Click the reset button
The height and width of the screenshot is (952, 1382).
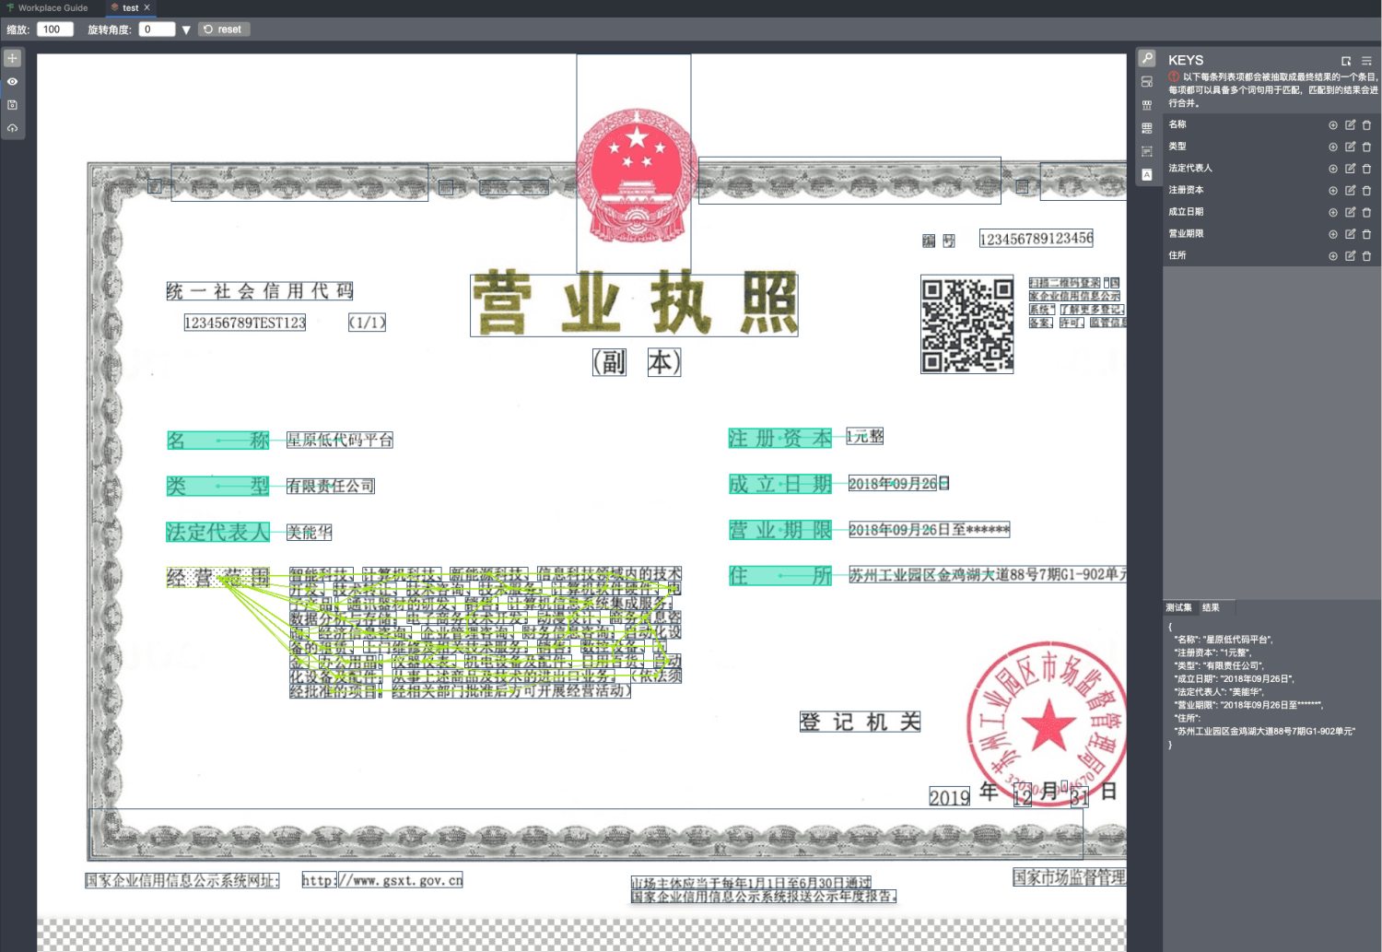click(224, 29)
